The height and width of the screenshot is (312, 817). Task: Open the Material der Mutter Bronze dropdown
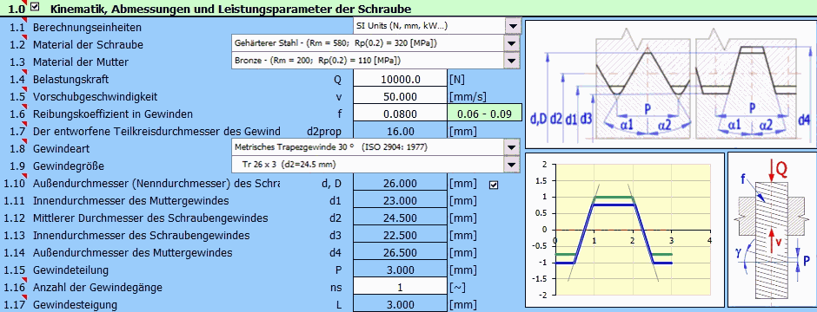(x=513, y=61)
